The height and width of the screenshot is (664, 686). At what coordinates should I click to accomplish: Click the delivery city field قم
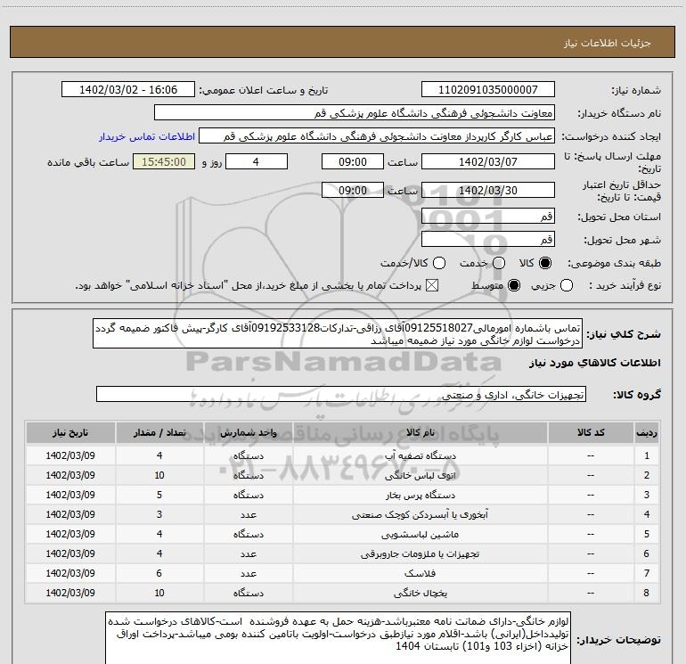(488, 240)
